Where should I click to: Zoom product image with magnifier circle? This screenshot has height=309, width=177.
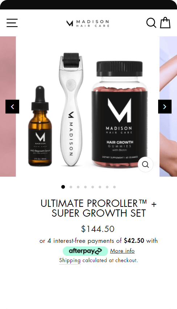pos(145,164)
